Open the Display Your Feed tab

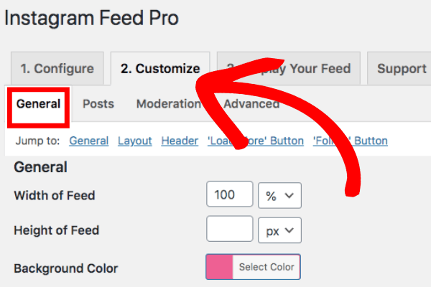click(x=289, y=68)
